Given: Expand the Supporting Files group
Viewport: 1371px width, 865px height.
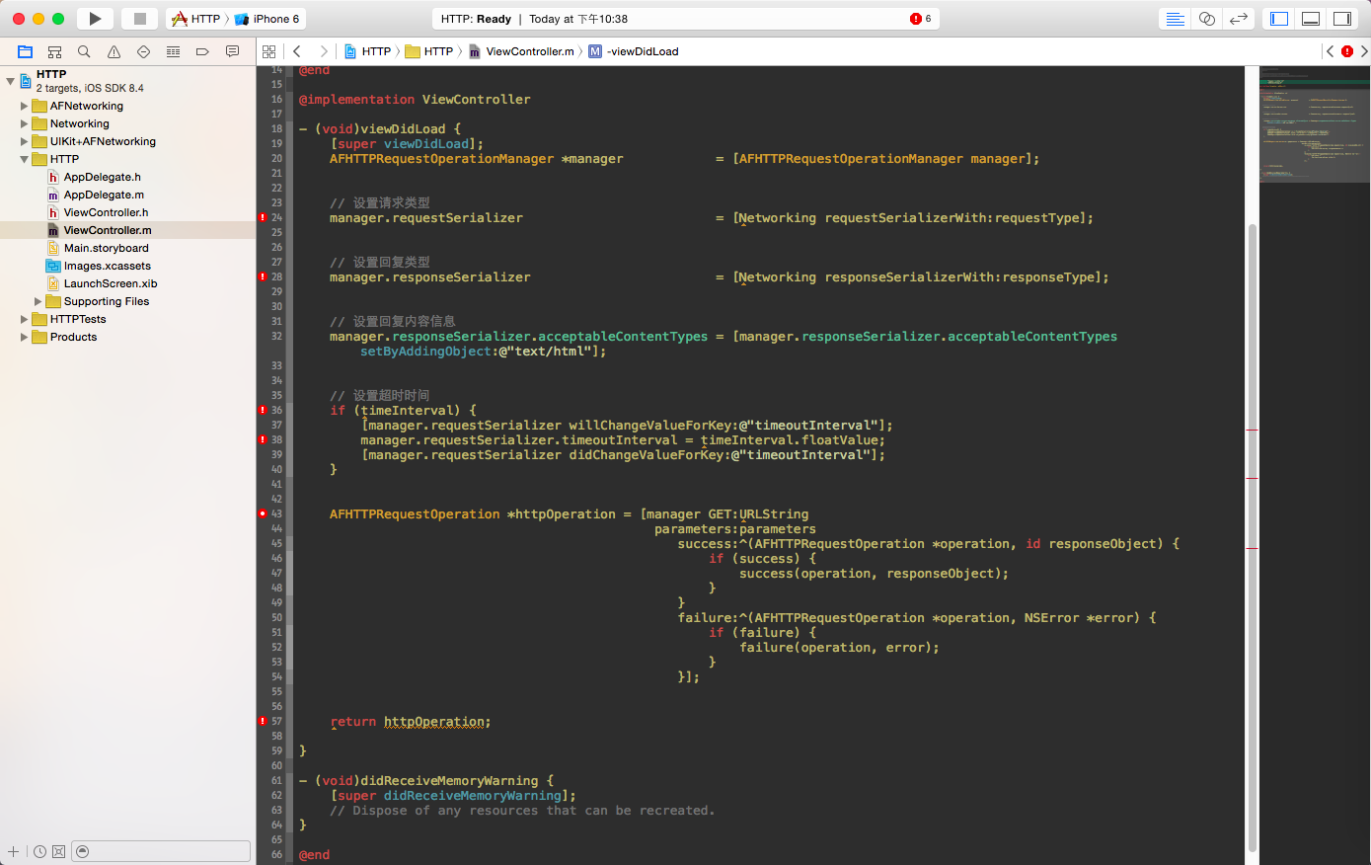Looking at the screenshot, I should coord(38,301).
